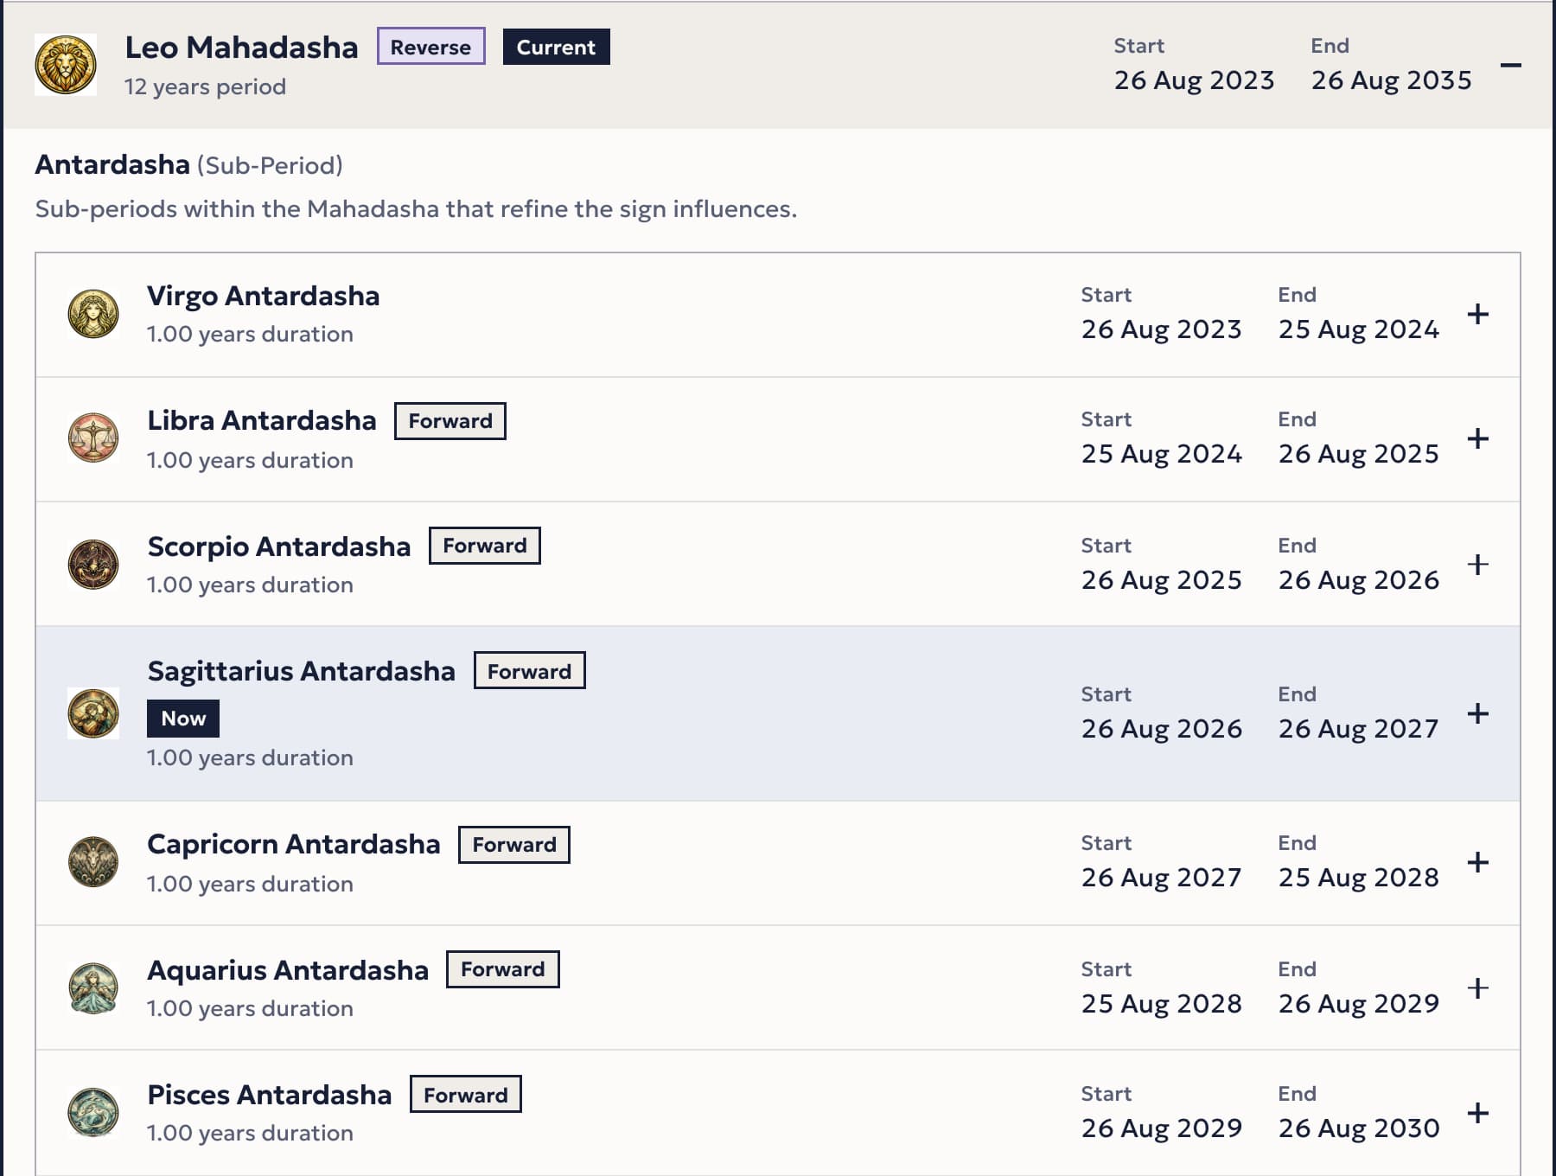
Task: Expand the Sagittarius Antardasha row
Action: (x=1478, y=713)
